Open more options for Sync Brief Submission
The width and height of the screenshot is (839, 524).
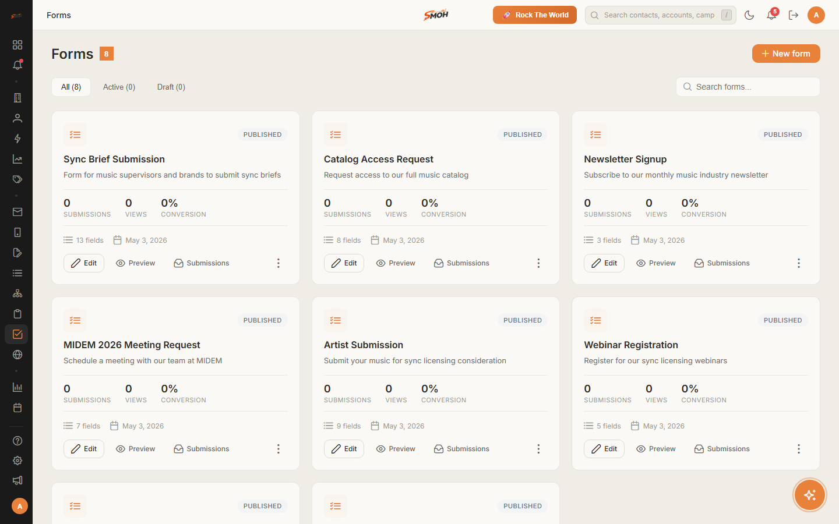pyautogui.click(x=279, y=263)
